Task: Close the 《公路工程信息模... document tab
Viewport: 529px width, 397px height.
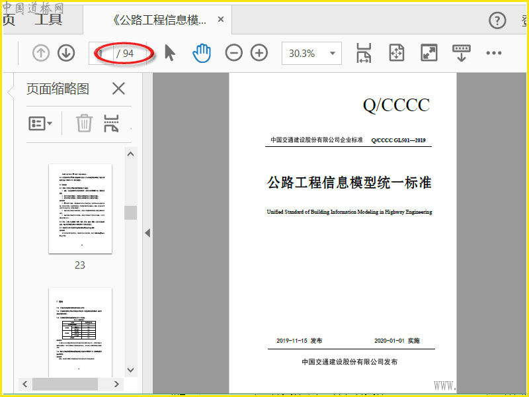Action: 221,20
